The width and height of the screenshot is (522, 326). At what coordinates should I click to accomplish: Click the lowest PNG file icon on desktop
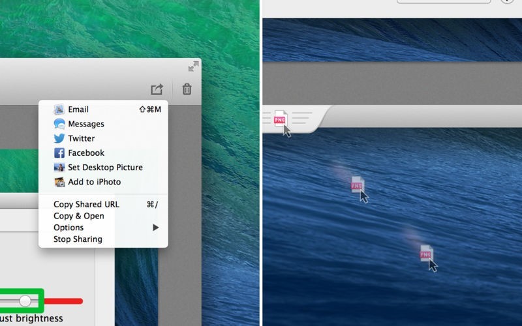pos(425,252)
